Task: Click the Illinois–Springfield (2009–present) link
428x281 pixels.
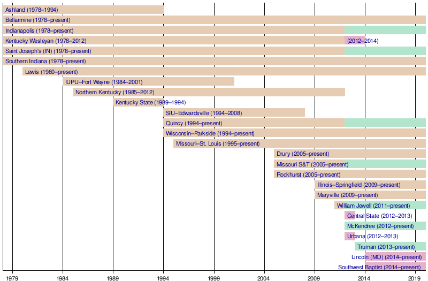Action: 358,185
